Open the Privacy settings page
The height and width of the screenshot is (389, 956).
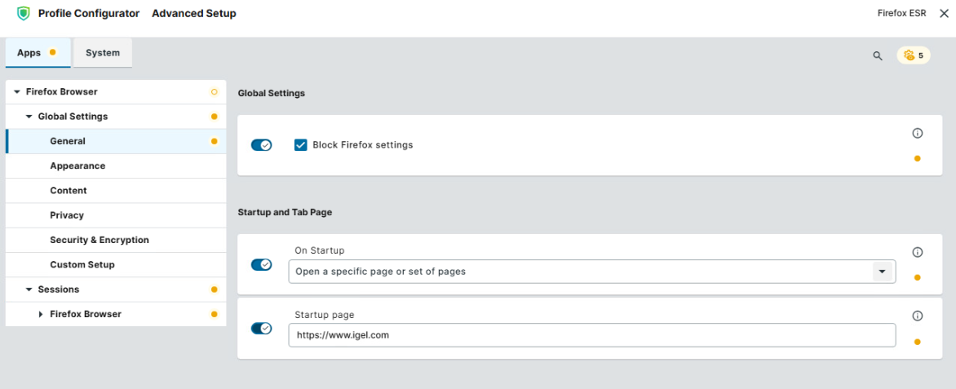pyautogui.click(x=116, y=215)
